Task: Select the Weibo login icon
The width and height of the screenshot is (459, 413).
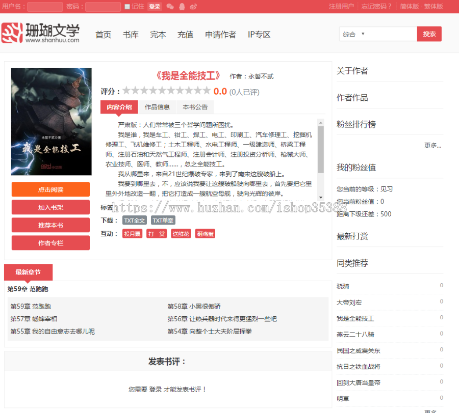Action: 193,7
